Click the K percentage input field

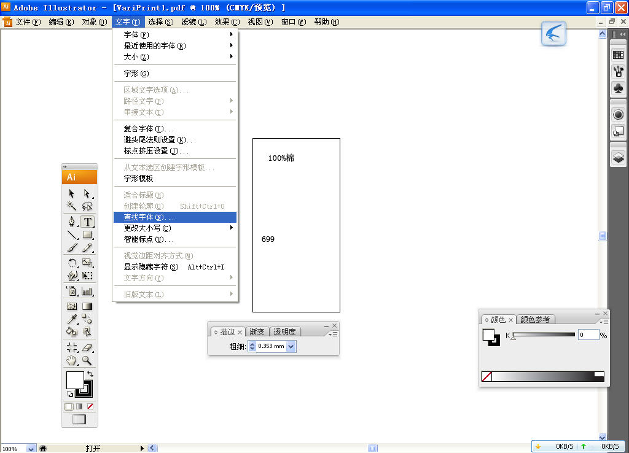coord(588,335)
